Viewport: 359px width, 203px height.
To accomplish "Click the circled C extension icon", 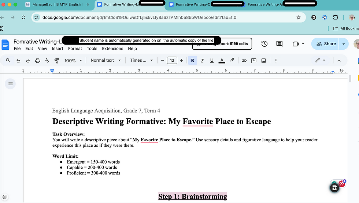I will [325, 17].
